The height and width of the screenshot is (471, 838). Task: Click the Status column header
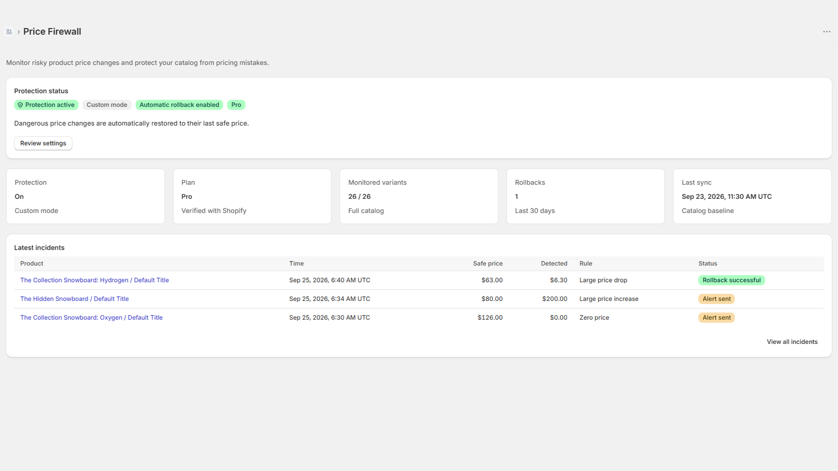(x=708, y=264)
